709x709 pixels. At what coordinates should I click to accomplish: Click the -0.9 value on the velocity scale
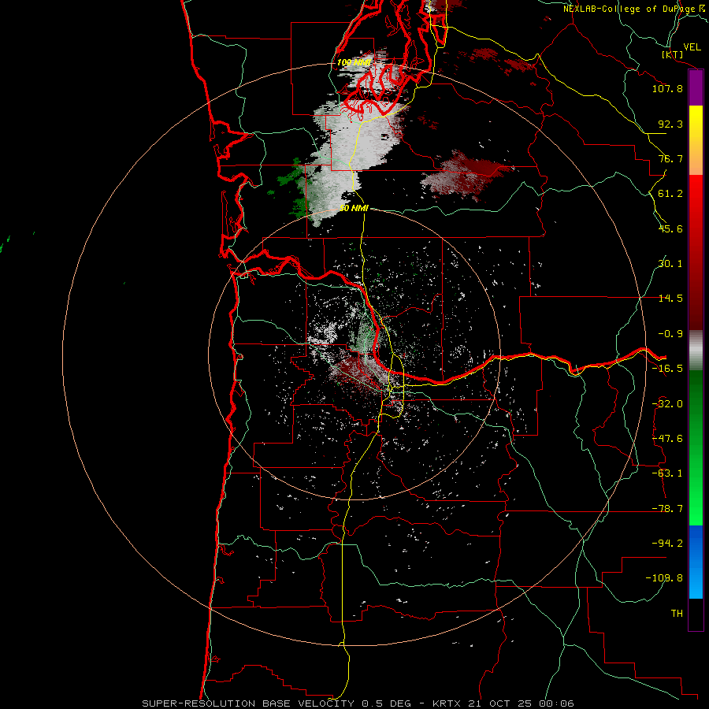[670, 334]
